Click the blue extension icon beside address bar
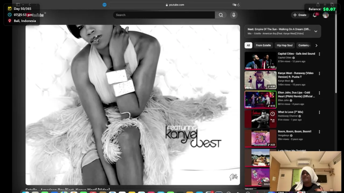This screenshot has width=344, height=193. (105, 5)
